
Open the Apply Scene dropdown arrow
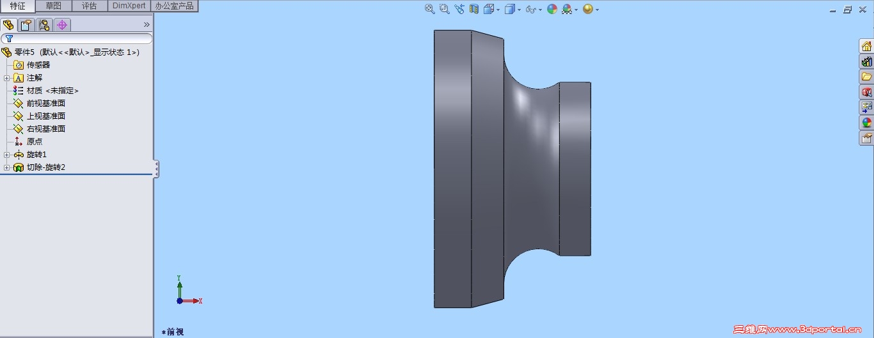pos(576,10)
